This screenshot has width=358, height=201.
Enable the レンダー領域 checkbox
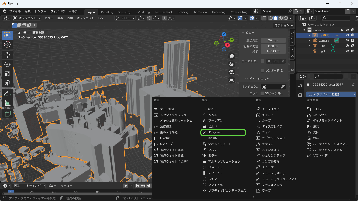click(262, 70)
